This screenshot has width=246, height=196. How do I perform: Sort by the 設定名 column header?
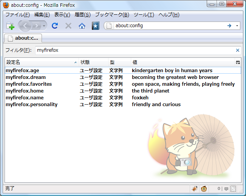point(42,62)
